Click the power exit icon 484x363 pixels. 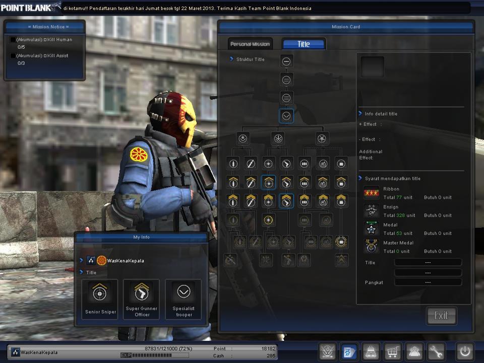pos(465,351)
